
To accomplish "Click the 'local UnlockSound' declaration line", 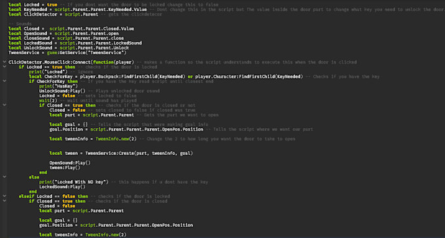I will coord(69,48).
